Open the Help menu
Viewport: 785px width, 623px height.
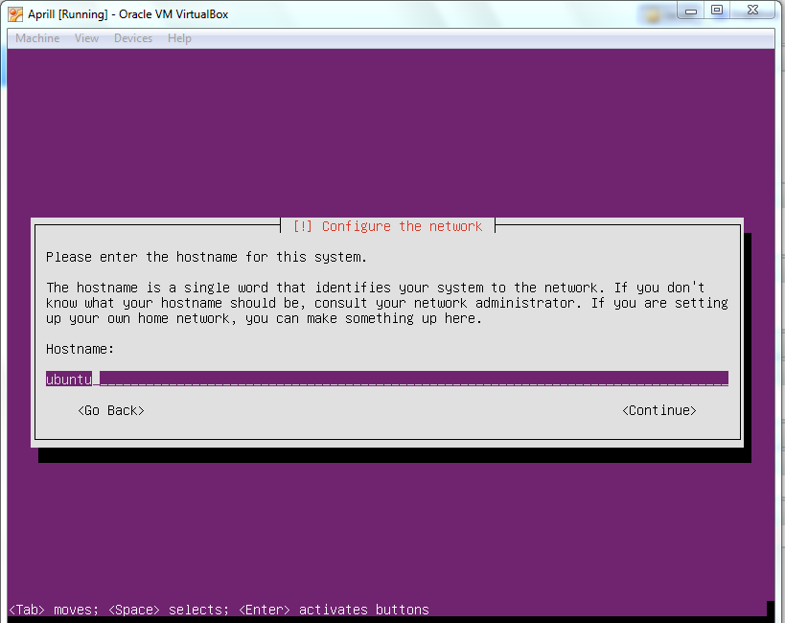click(179, 38)
